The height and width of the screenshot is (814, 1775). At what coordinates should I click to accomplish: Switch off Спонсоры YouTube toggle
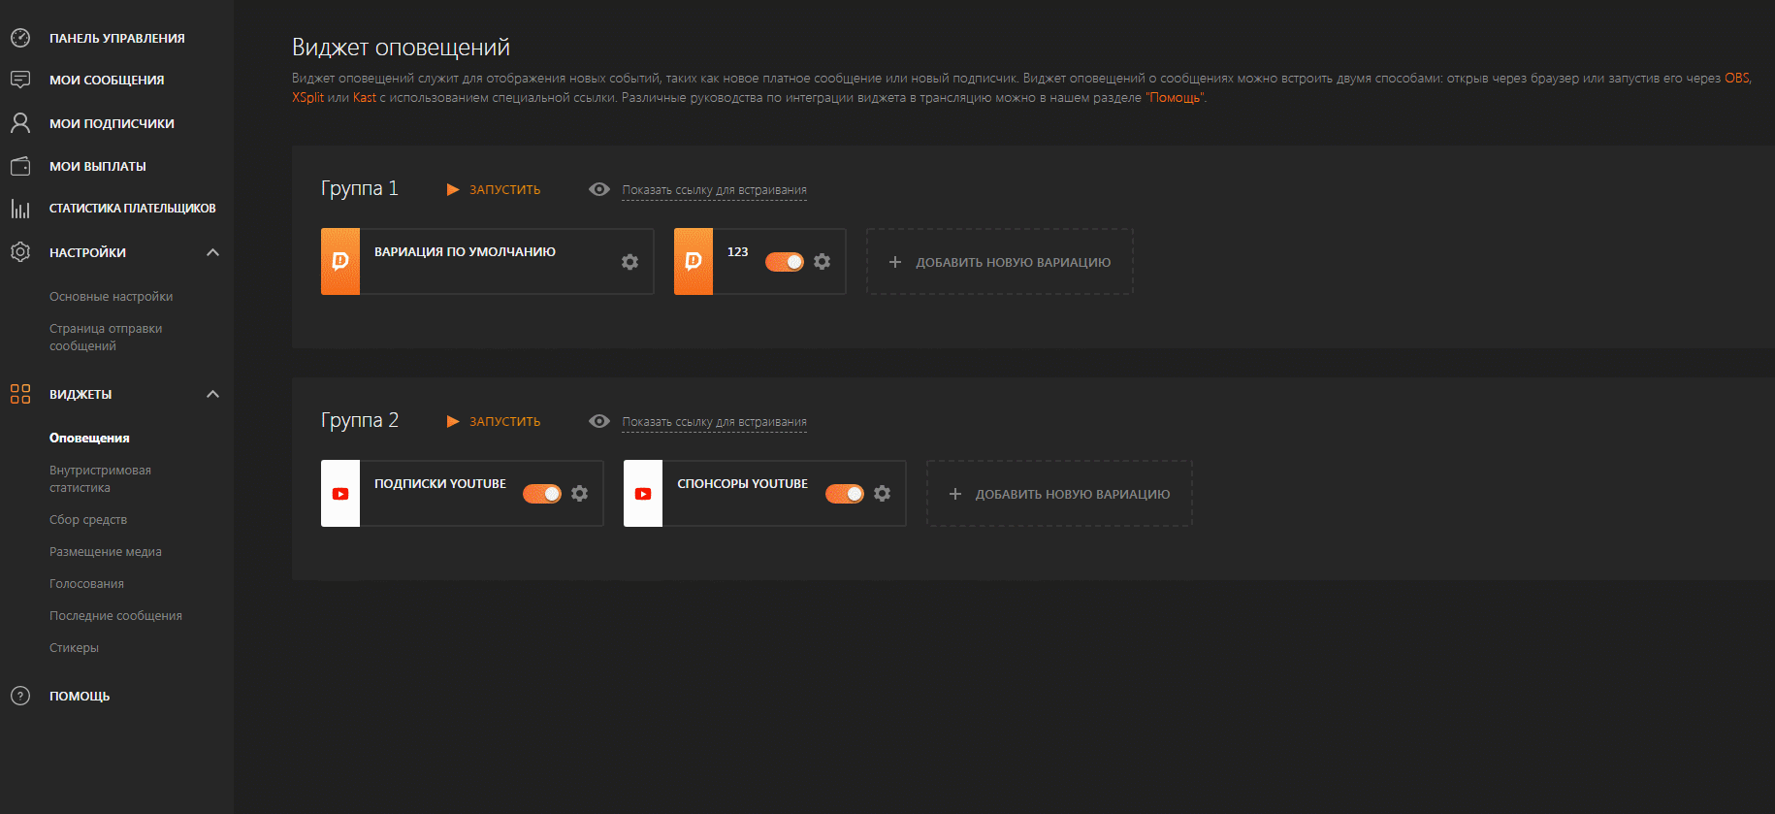coord(845,494)
